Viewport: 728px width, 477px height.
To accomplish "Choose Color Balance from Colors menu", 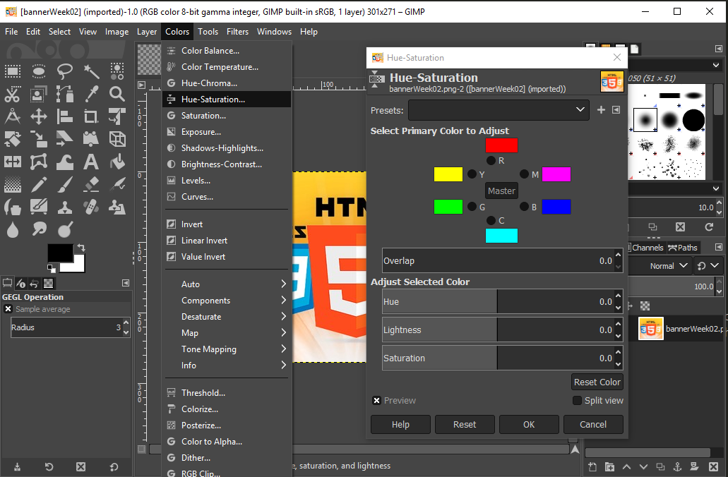I will coord(227,51).
